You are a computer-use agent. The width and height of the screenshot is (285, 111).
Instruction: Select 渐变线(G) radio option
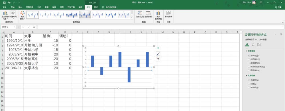coord(249,87)
